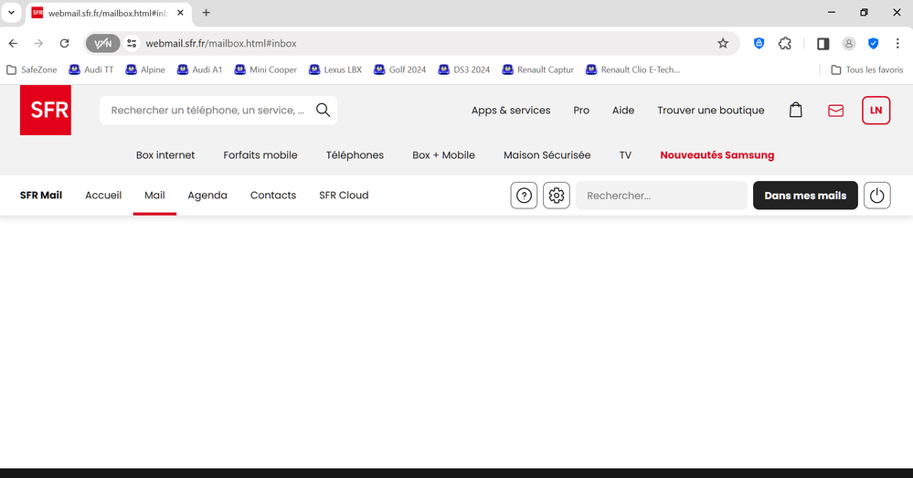Toggle the browser side panel
The width and height of the screenshot is (913, 478).
823,43
